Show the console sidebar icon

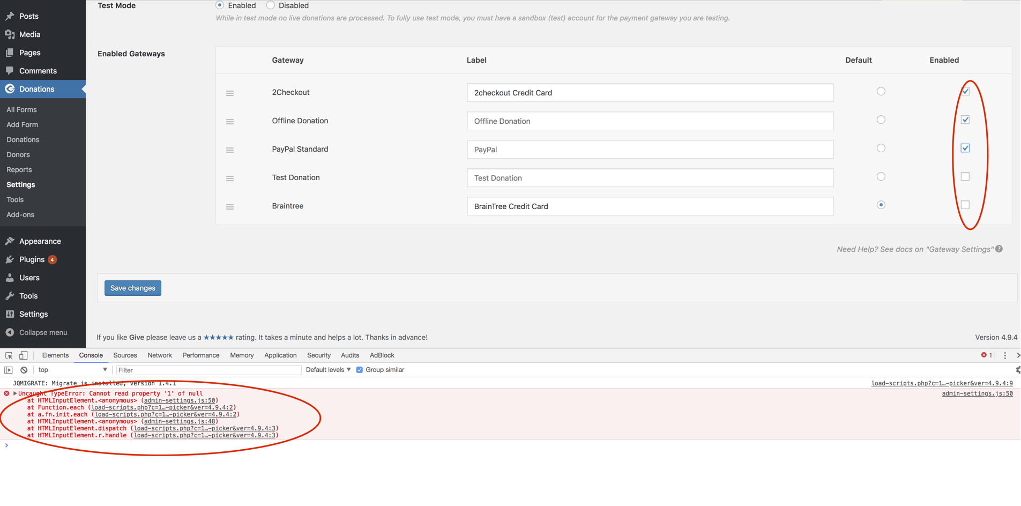[9, 370]
